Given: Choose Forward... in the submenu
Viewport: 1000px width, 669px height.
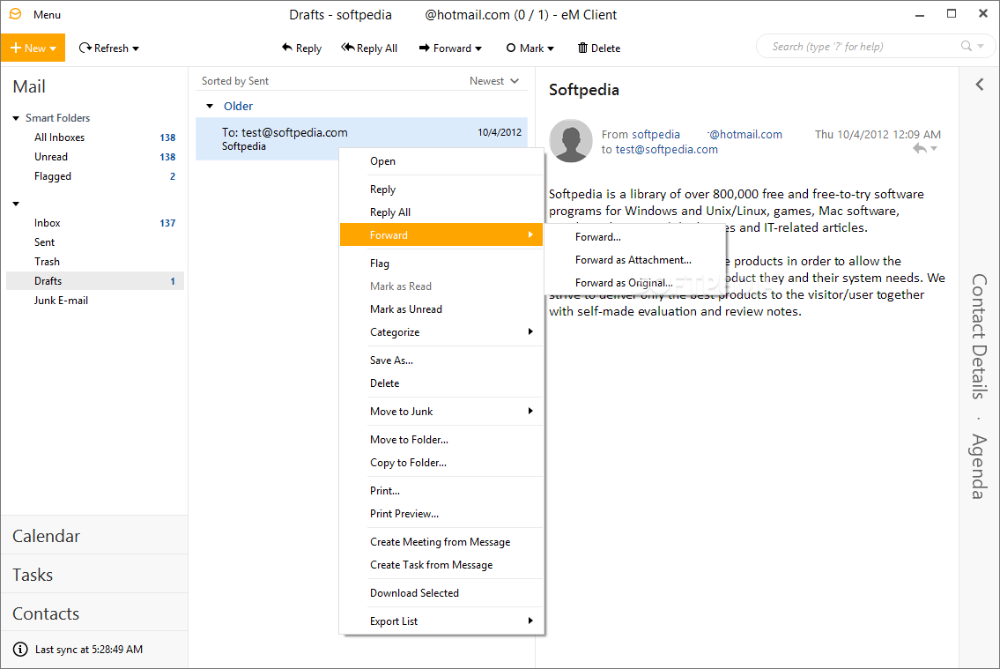Looking at the screenshot, I should tap(635, 236).
